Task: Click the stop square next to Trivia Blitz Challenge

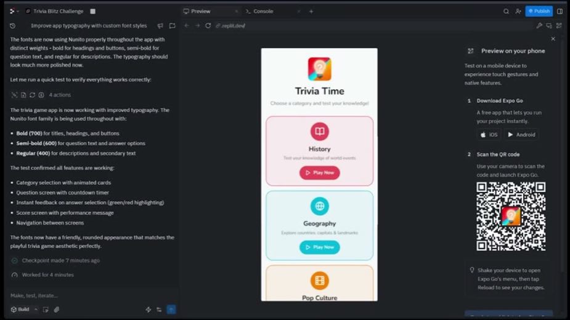Action: point(92,11)
